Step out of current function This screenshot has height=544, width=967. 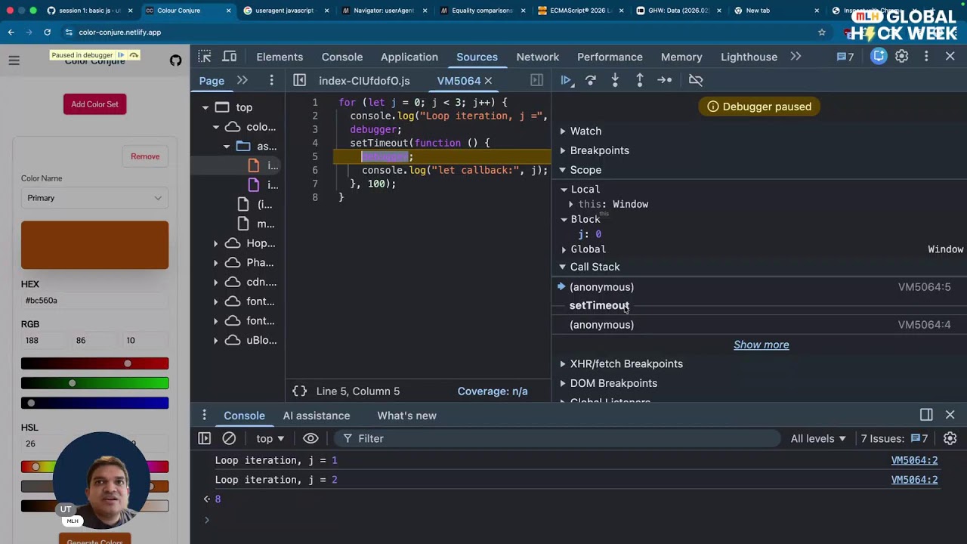pos(639,80)
